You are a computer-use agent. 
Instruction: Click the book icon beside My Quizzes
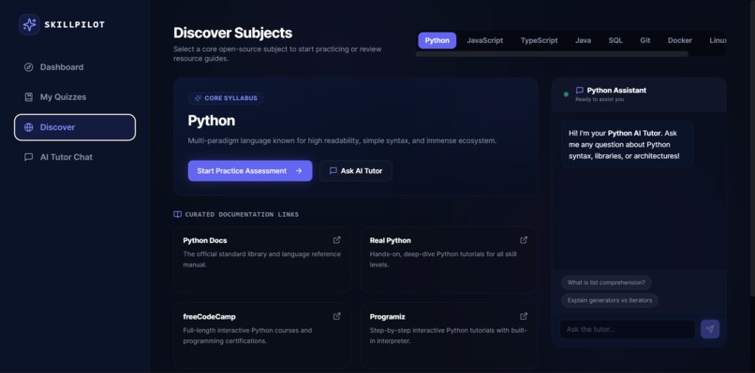(x=28, y=97)
